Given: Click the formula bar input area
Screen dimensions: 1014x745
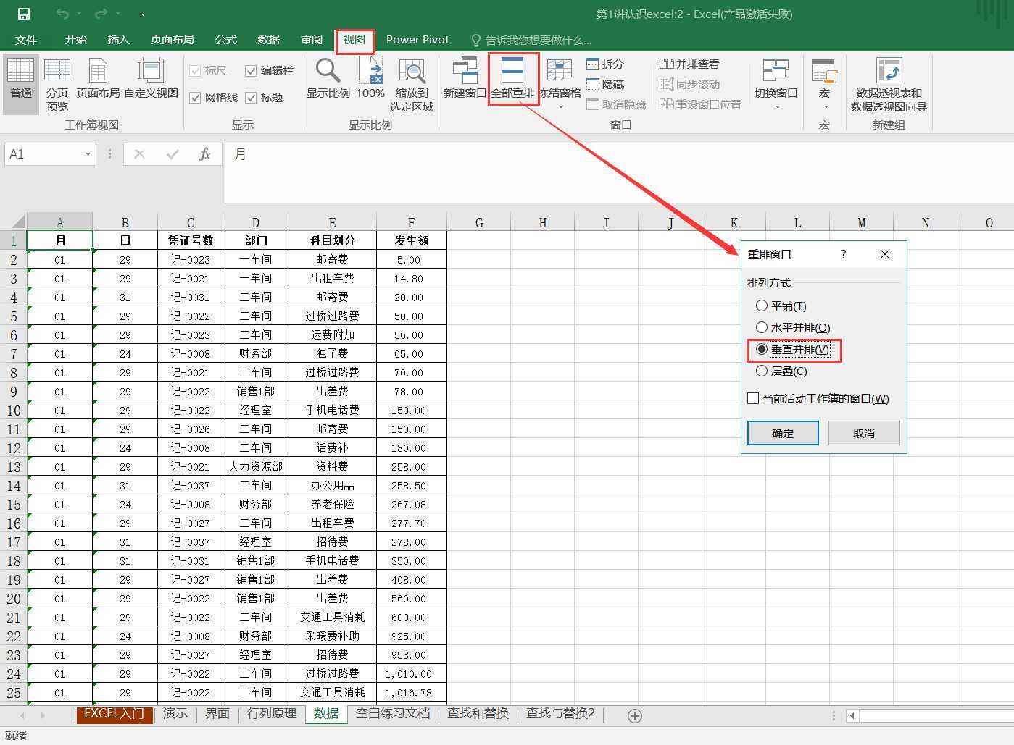Looking at the screenshot, I should pyautogui.click(x=620, y=173).
